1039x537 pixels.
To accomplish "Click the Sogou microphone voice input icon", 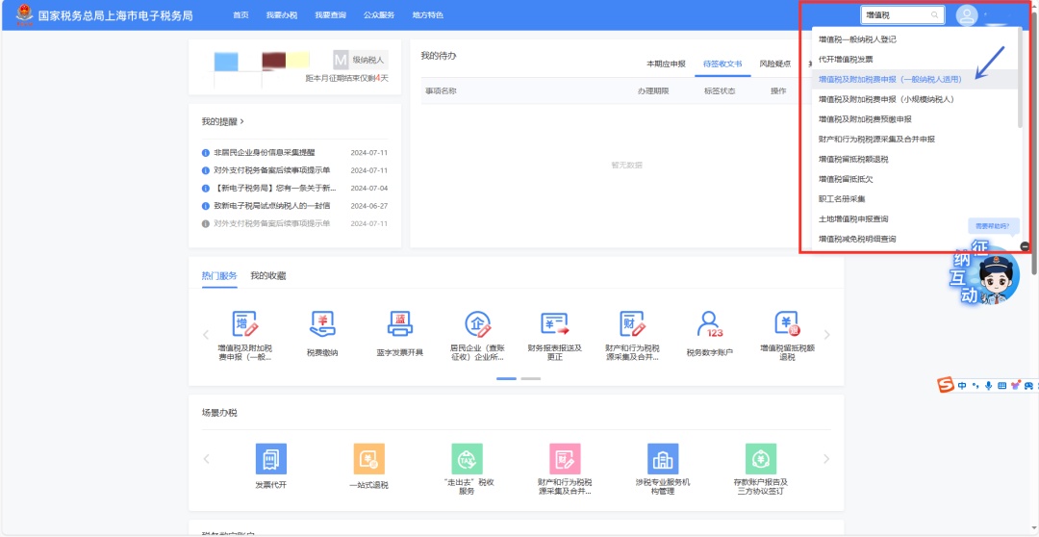I will [x=989, y=386].
